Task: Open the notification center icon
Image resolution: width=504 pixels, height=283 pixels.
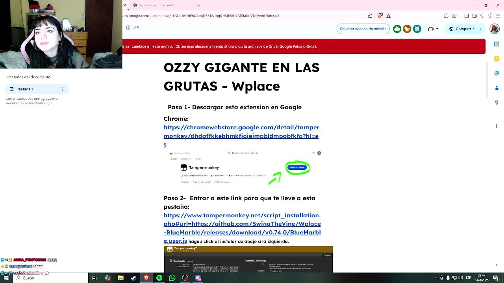Action: tap(495, 278)
